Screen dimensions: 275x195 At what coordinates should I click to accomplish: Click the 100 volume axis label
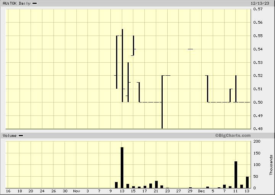257,165
